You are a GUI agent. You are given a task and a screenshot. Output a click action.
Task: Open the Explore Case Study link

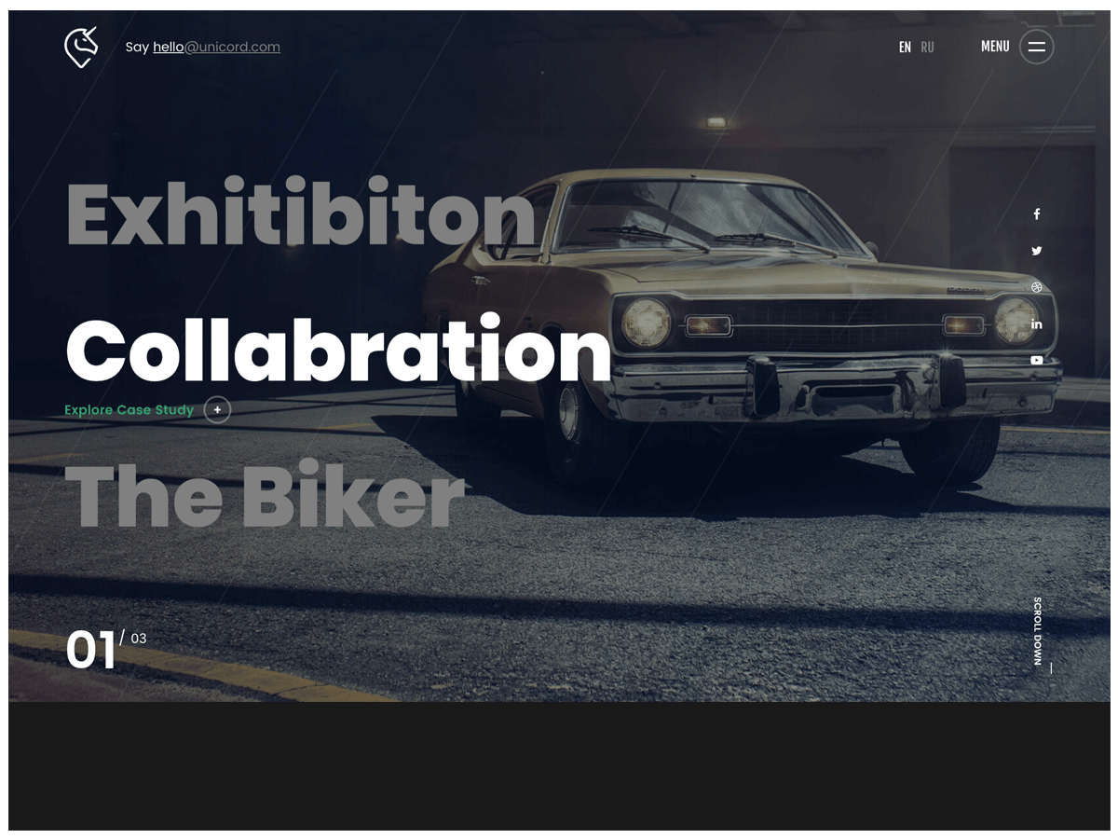coord(130,410)
